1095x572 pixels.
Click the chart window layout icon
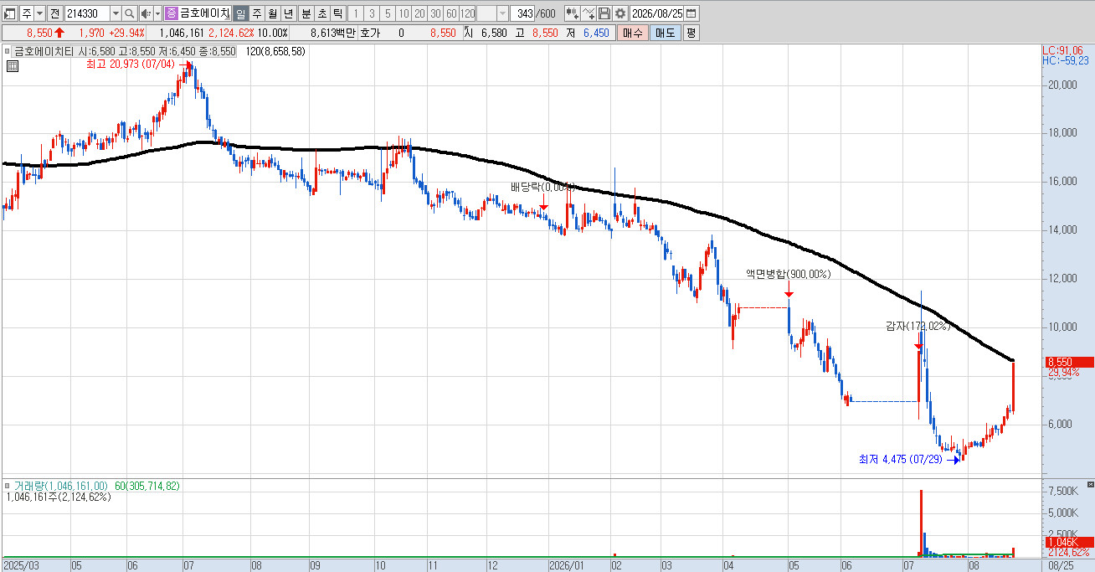10,13
